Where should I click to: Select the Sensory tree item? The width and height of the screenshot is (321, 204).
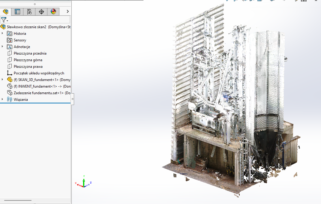tap(20, 40)
